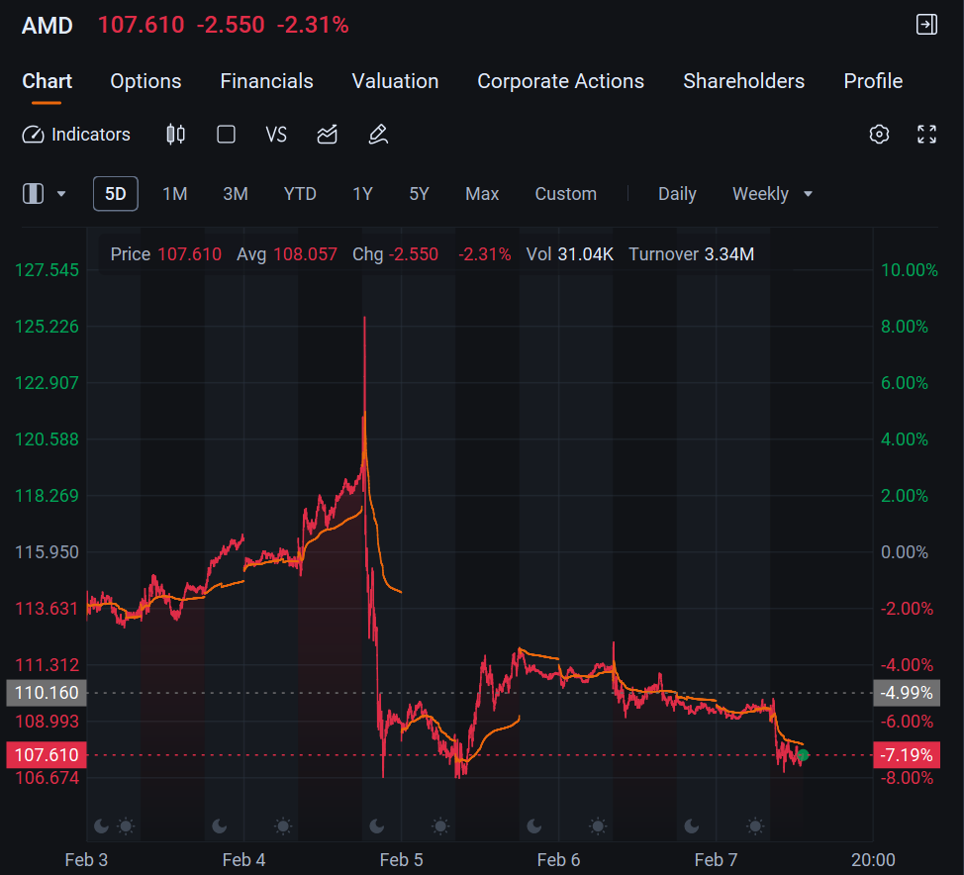964x875 pixels.
Task: Click the green current price marker dot
Action: point(803,755)
